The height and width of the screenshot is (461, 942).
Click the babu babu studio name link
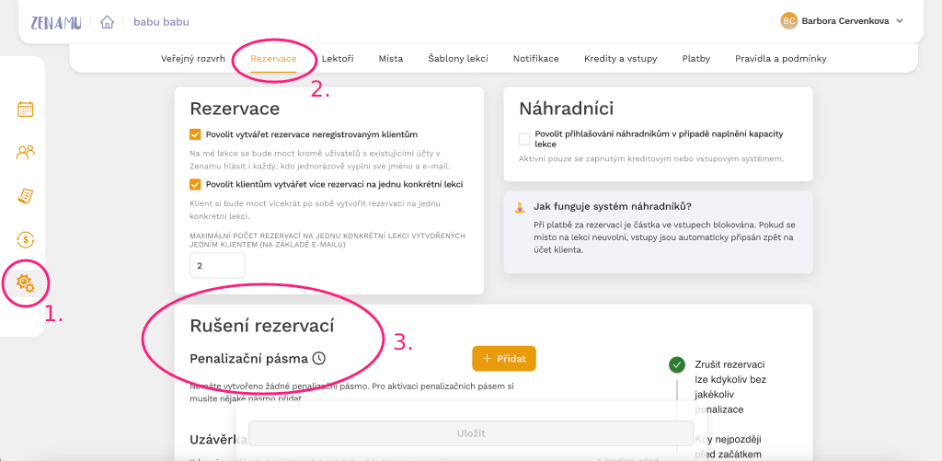click(161, 22)
